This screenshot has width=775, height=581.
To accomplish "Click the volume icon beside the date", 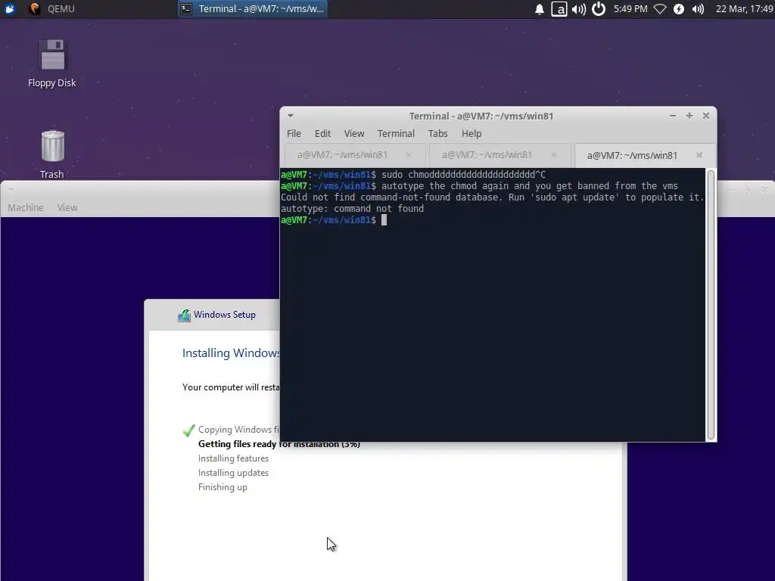I will pyautogui.click(x=698, y=9).
